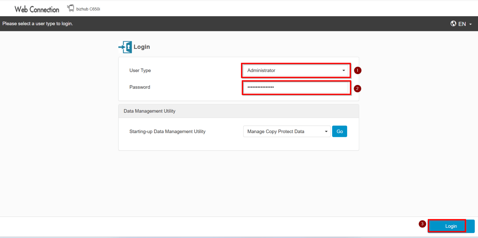Click the red circle marker numbered 3
The height and width of the screenshot is (238, 478).
click(x=422, y=224)
